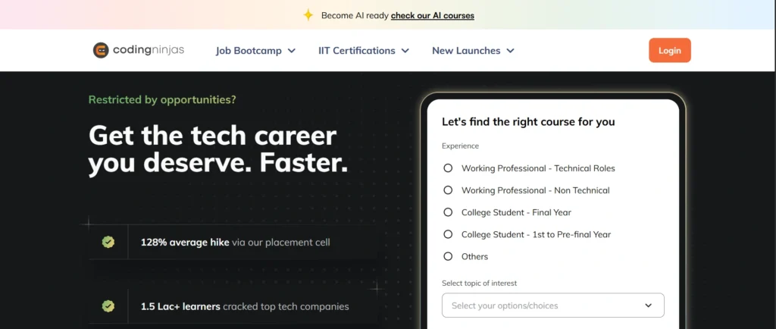Click the yellow sparkle star in banner

tap(308, 15)
